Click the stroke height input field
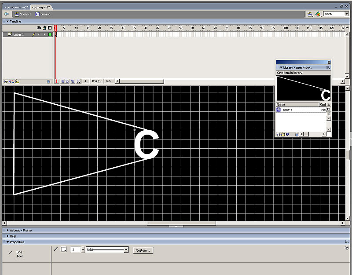352x275 pixels. (74, 250)
